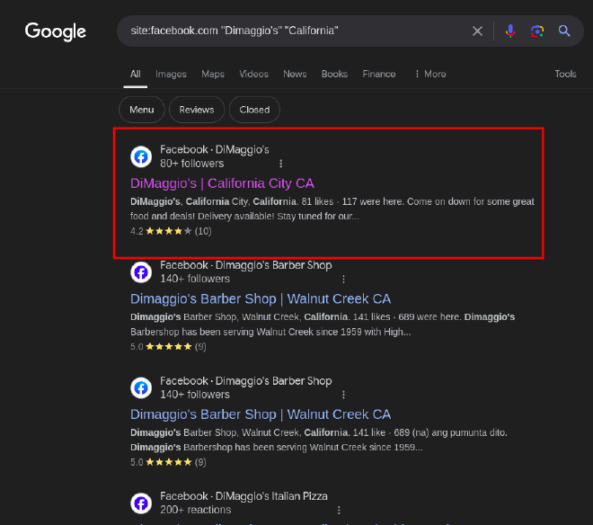
Task: Open the Finance tab
Action: pyautogui.click(x=379, y=74)
